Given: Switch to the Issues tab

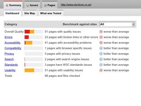Looking at the screenshot, I should click(32, 5).
